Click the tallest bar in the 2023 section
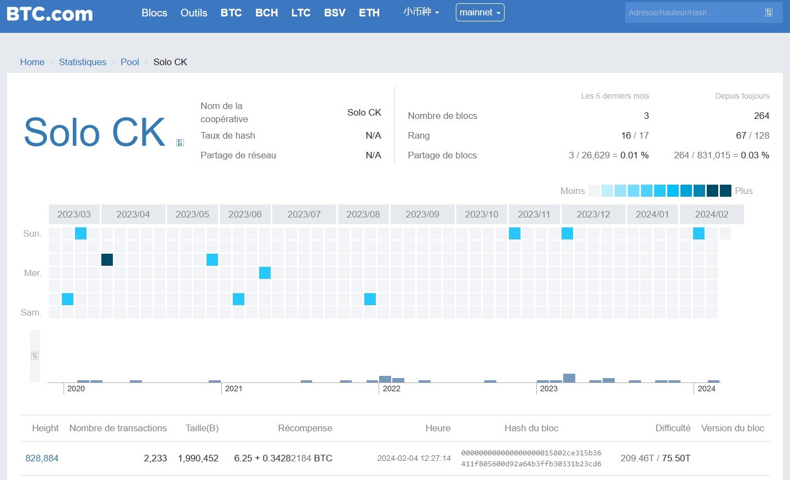The height and width of the screenshot is (480, 790). click(569, 378)
